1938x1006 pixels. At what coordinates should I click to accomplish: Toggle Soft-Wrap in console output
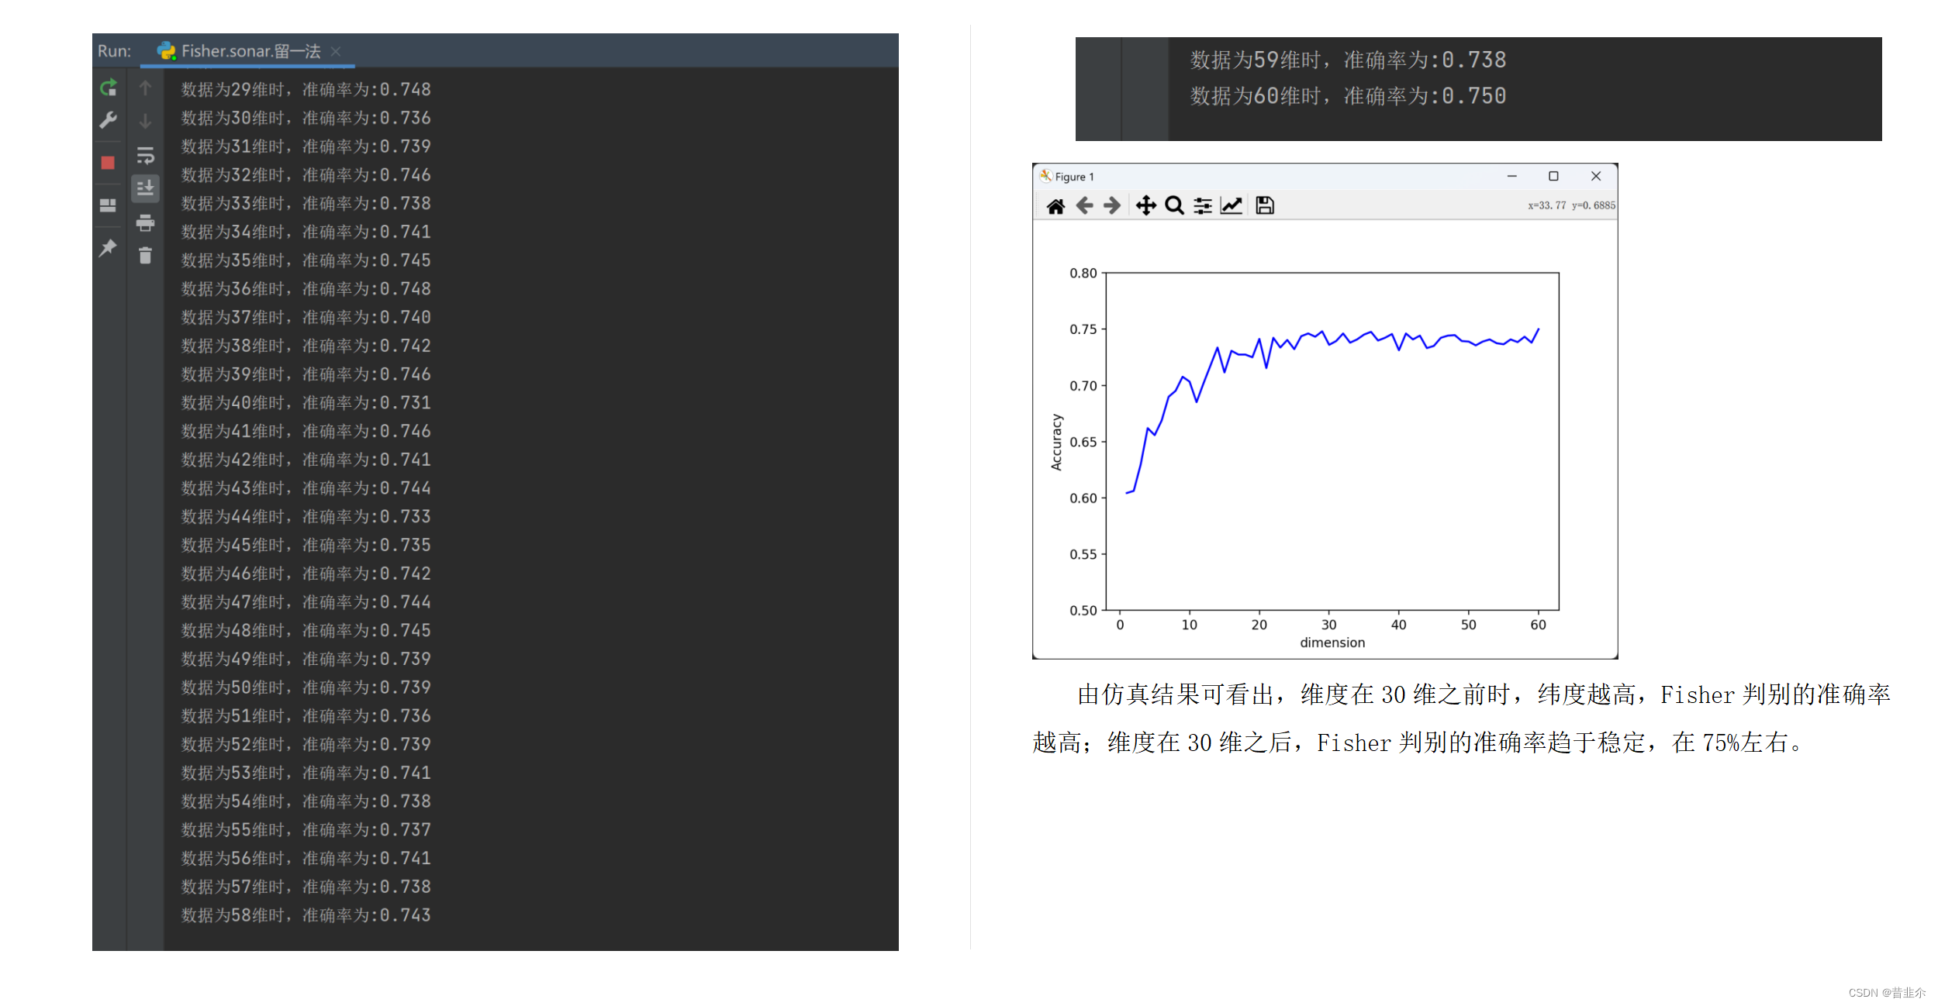(145, 156)
